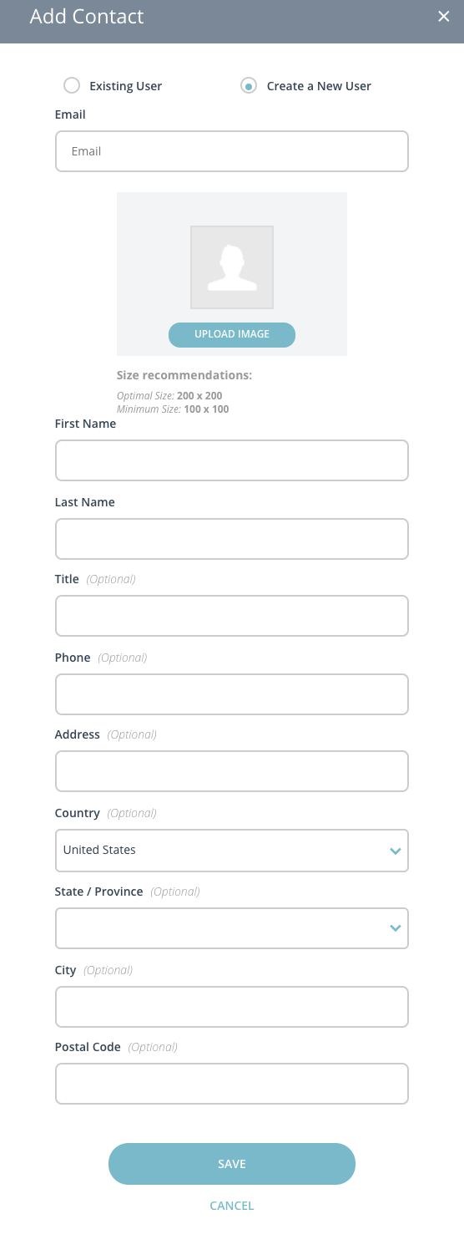
Task: Click the gray image upload area
Action: click(232, 274)
